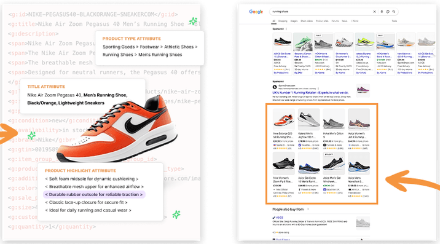Switch to the Images tab
This screenshot has width=440, height=244.
(x=294, y=21)
